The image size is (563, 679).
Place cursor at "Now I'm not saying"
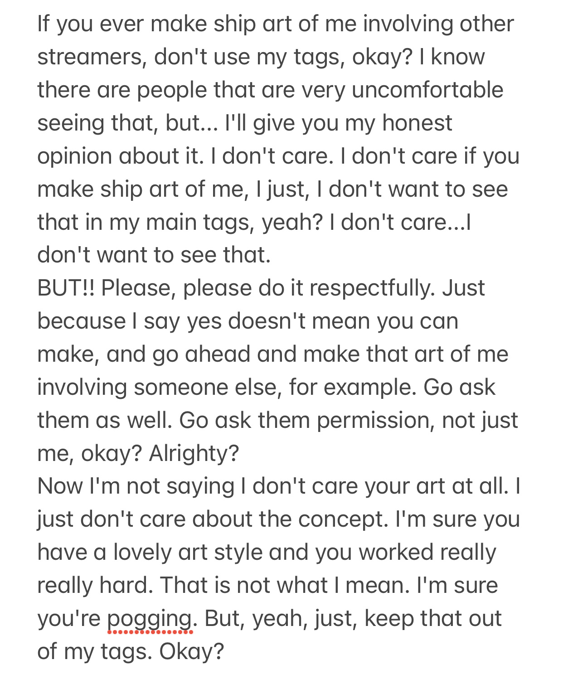click(38, 486)
